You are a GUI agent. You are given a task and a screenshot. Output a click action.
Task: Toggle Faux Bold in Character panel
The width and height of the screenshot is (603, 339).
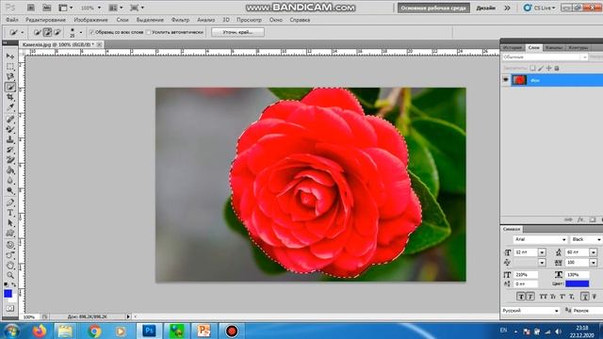(x=521, y=297)
